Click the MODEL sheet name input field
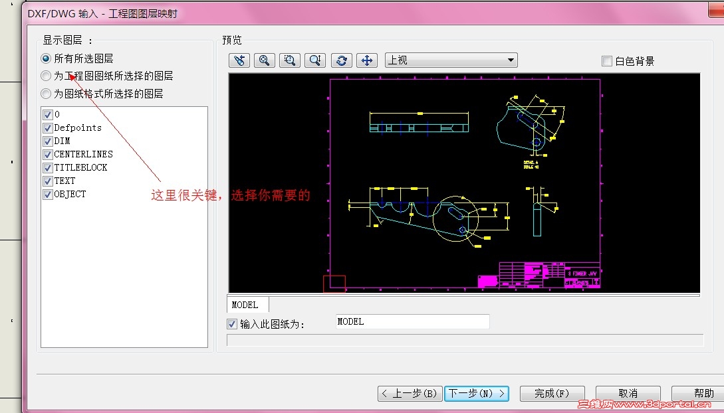724x413 pixels. tap(412, 322)
